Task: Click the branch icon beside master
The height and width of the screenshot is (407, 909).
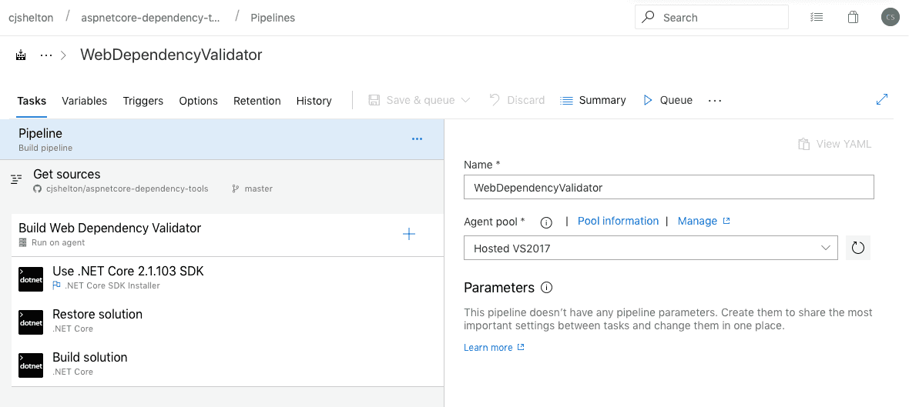Action: tap(236, 188)
